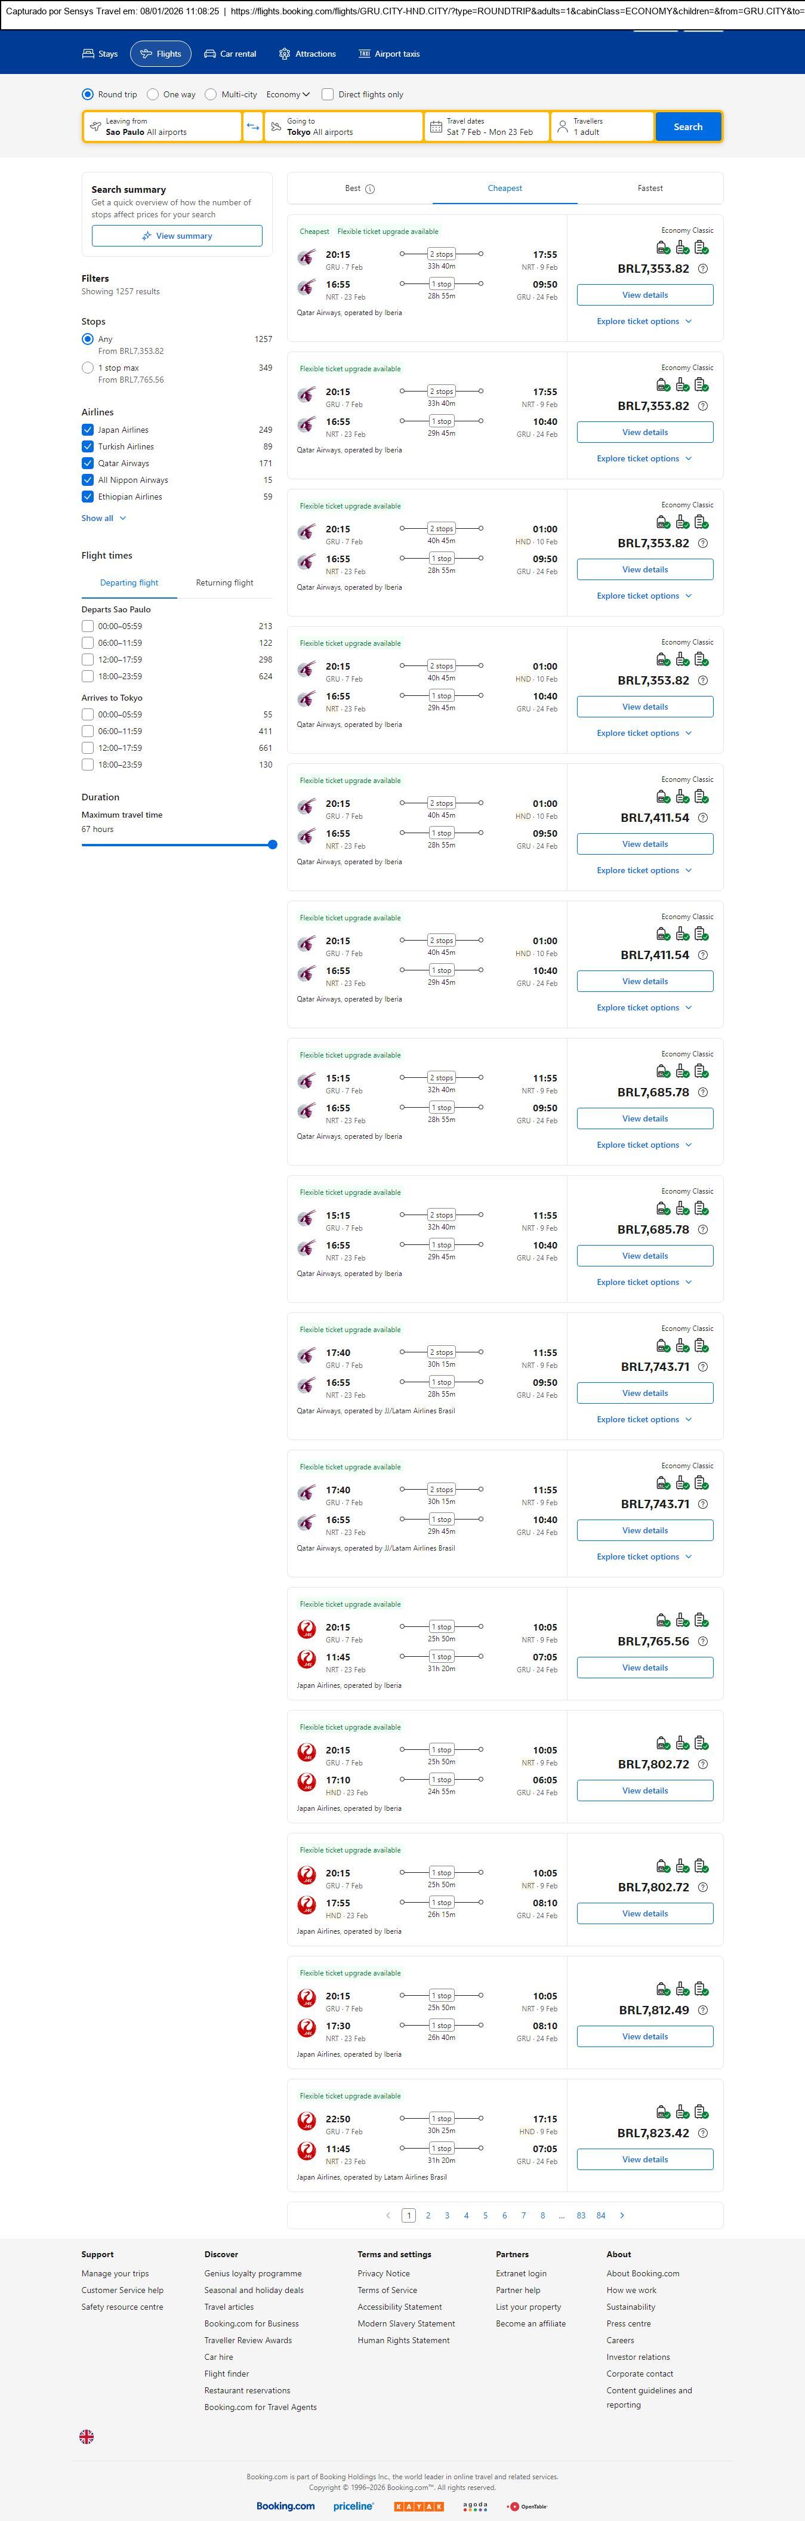Open the Car rental section
The image size is (805, 2521).
click(x=230, y=54)
